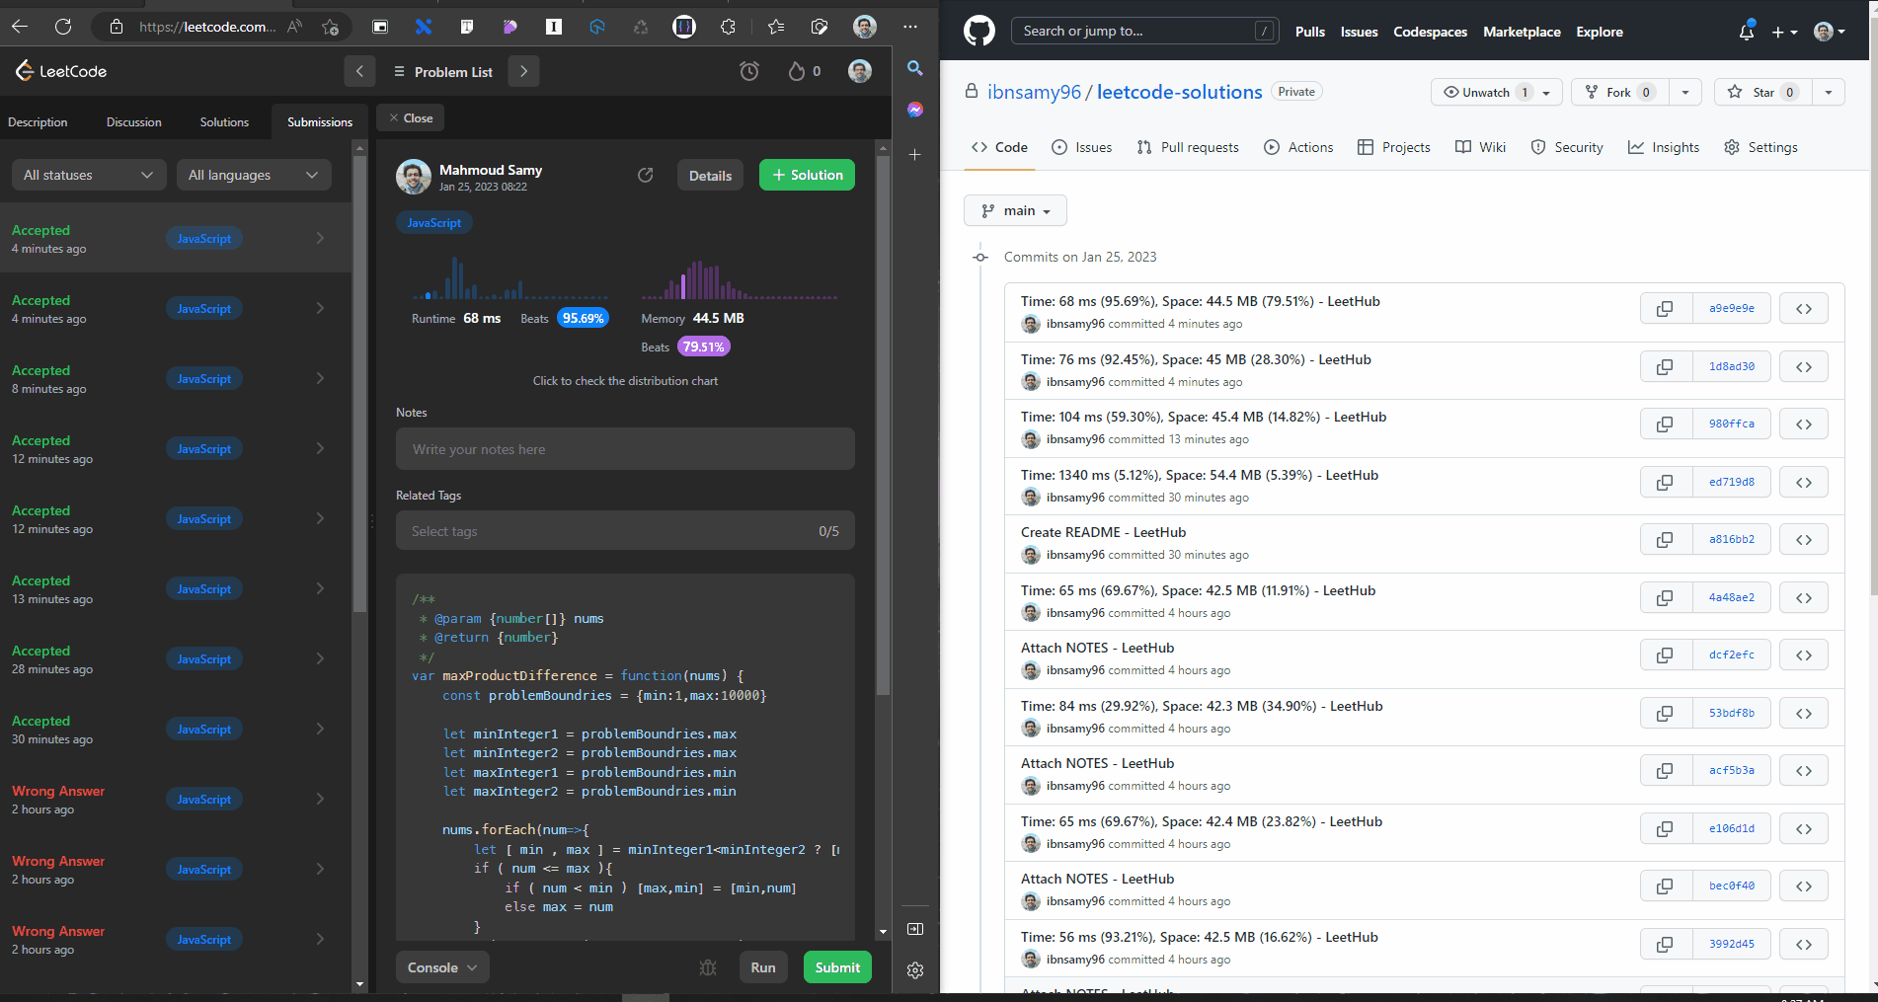Switch to the Description tab
Screen dimensions: 1878x1002
(x=38, y=122)
